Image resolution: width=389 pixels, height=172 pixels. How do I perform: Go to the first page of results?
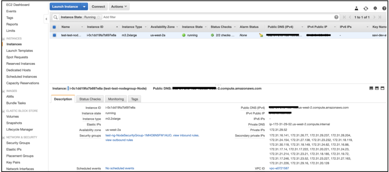click(344, 17)
